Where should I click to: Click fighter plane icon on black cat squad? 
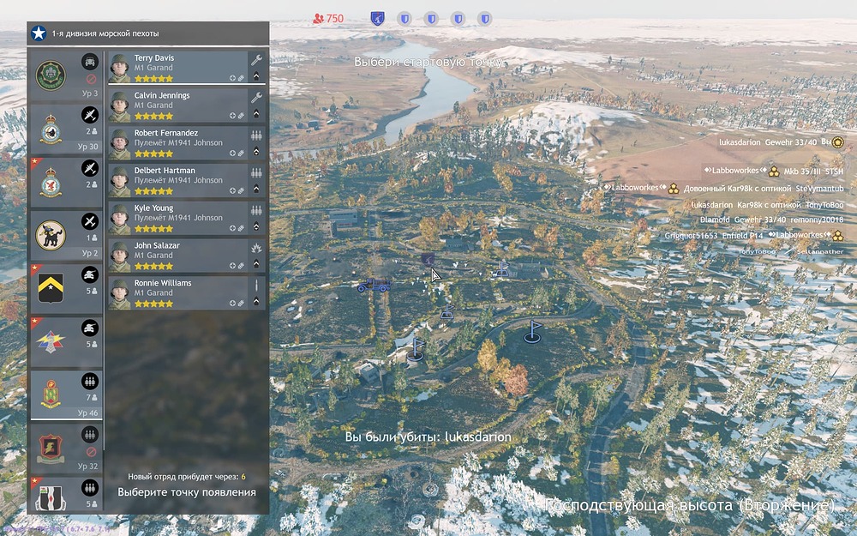90,221
